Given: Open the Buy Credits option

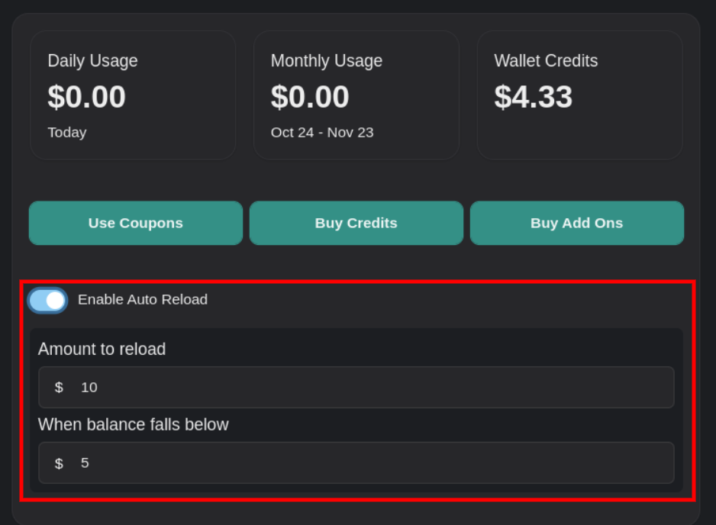Looking at the screenshot, I should (x=356, y=223).
